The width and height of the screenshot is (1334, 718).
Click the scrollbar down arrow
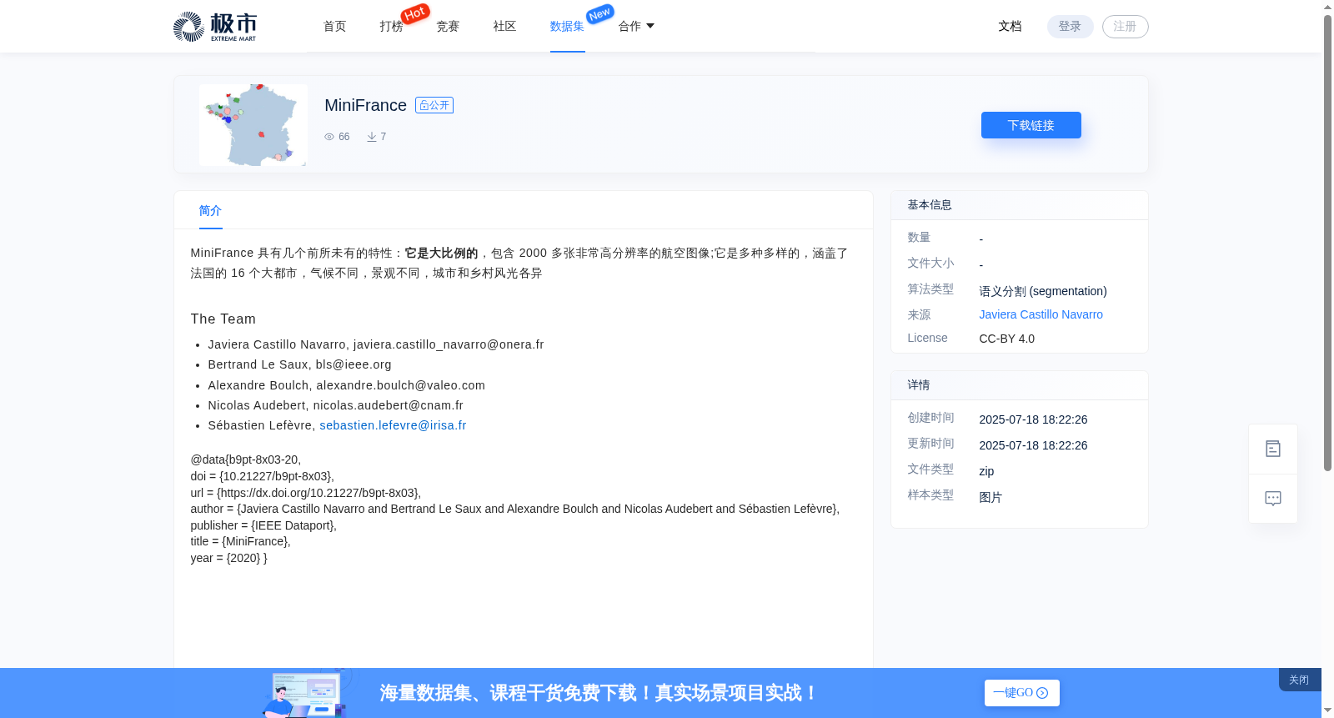pos(1327,711)
